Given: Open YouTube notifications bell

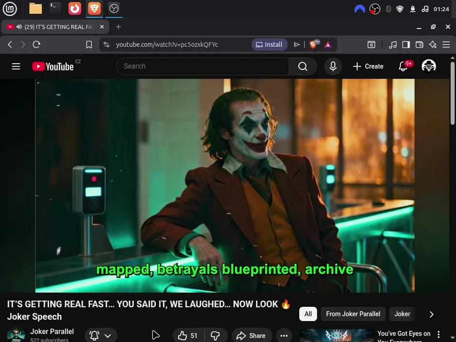Looking at the screenshot, I should tap(403, 66).
